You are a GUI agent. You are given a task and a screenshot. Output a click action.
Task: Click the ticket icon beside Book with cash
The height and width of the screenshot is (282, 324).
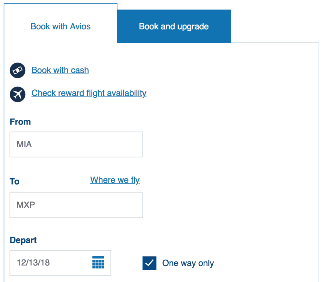tap(17, 70)
